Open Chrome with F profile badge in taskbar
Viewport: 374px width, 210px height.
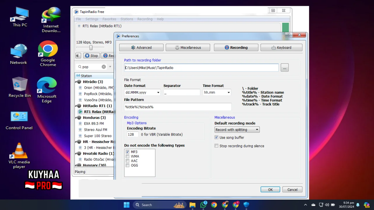tap(236, 205)
